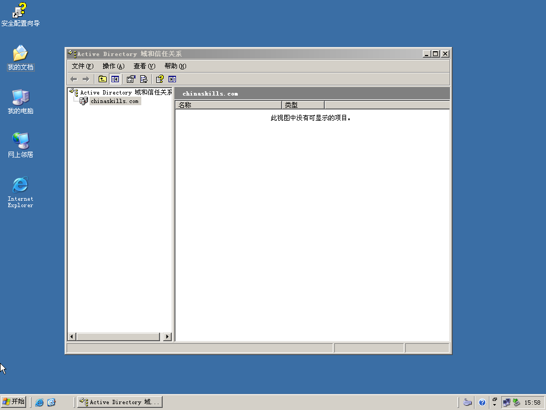Click the root node icon in tree
The image size is (546, 410).
coord(74,92)
